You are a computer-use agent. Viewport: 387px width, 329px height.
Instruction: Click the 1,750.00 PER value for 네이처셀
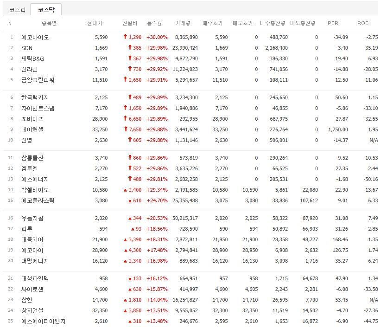point(338,129)
